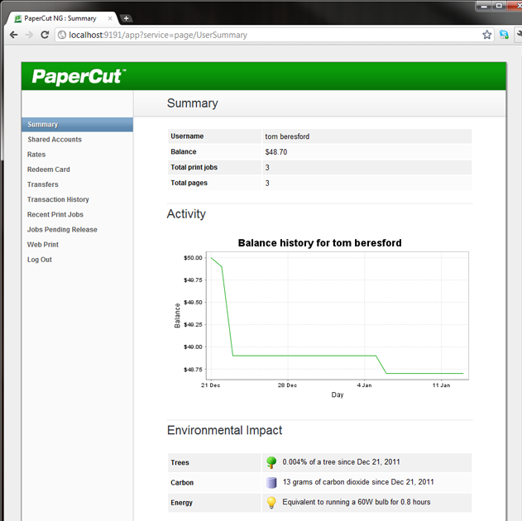Maximize the browser window
Screen dimensions: 522x521
point(499,6)
